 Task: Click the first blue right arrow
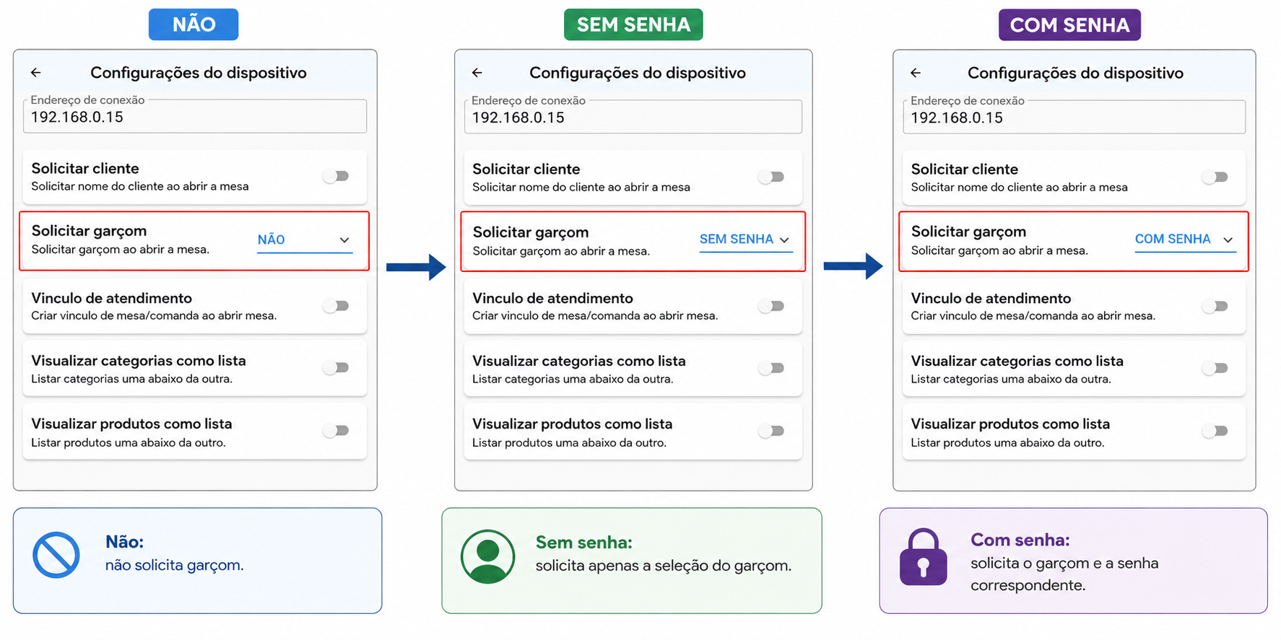pos(416,267)
